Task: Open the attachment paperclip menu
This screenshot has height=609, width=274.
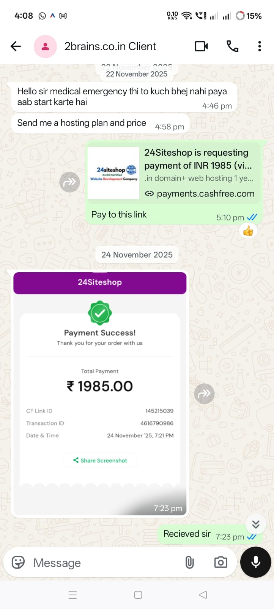Action: 189,563
